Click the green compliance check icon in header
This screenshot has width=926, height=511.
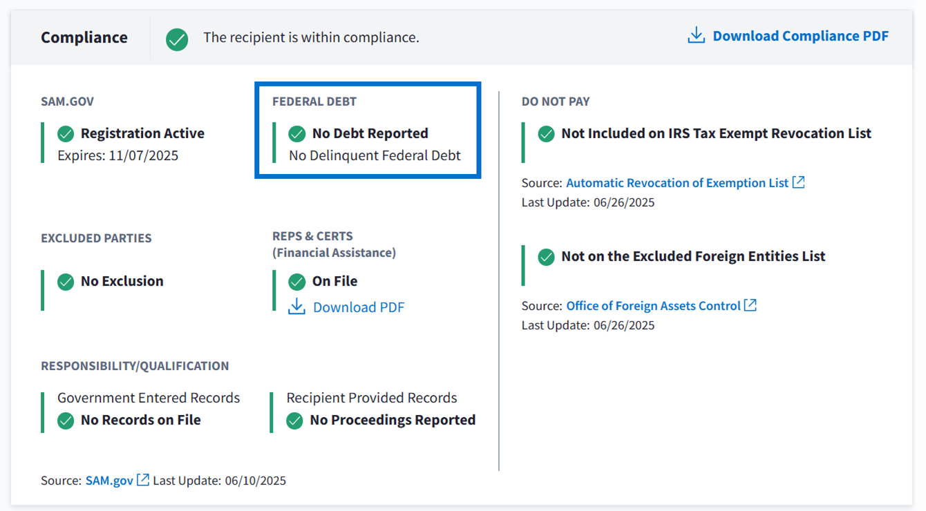point(177,39)
